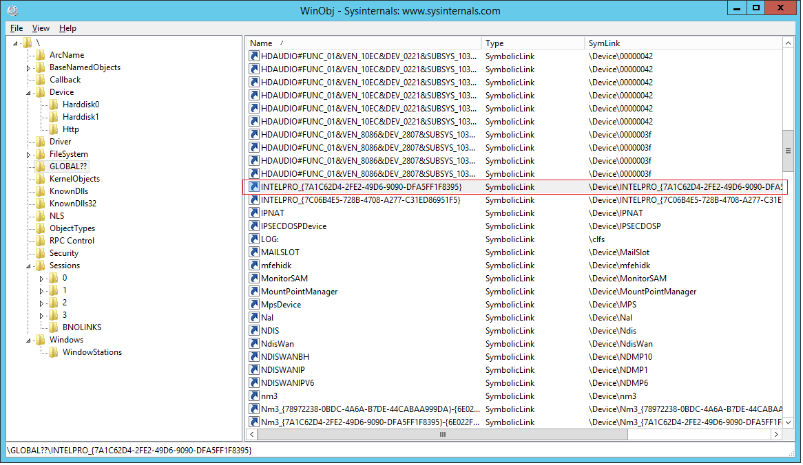The width and height of the screenshot is (803, 465).
Task: Click the LOG: symbolic link icon
Action: [x=253, y=239]
